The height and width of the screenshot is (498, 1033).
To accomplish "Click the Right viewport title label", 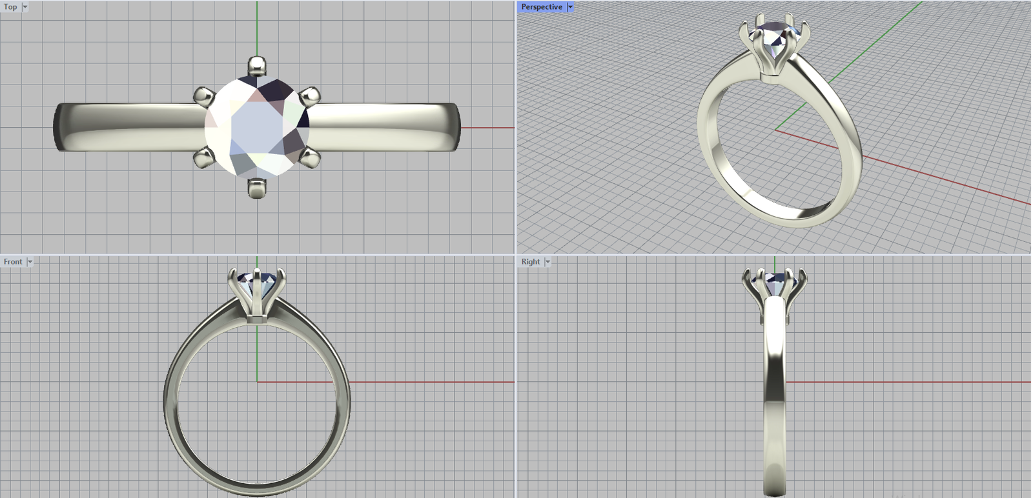I will pos(530,262).
